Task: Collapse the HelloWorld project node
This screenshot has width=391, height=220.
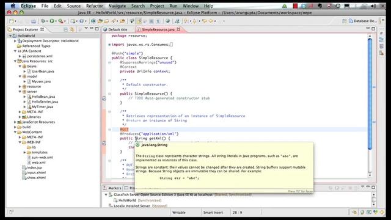Action: pos(10,36)
